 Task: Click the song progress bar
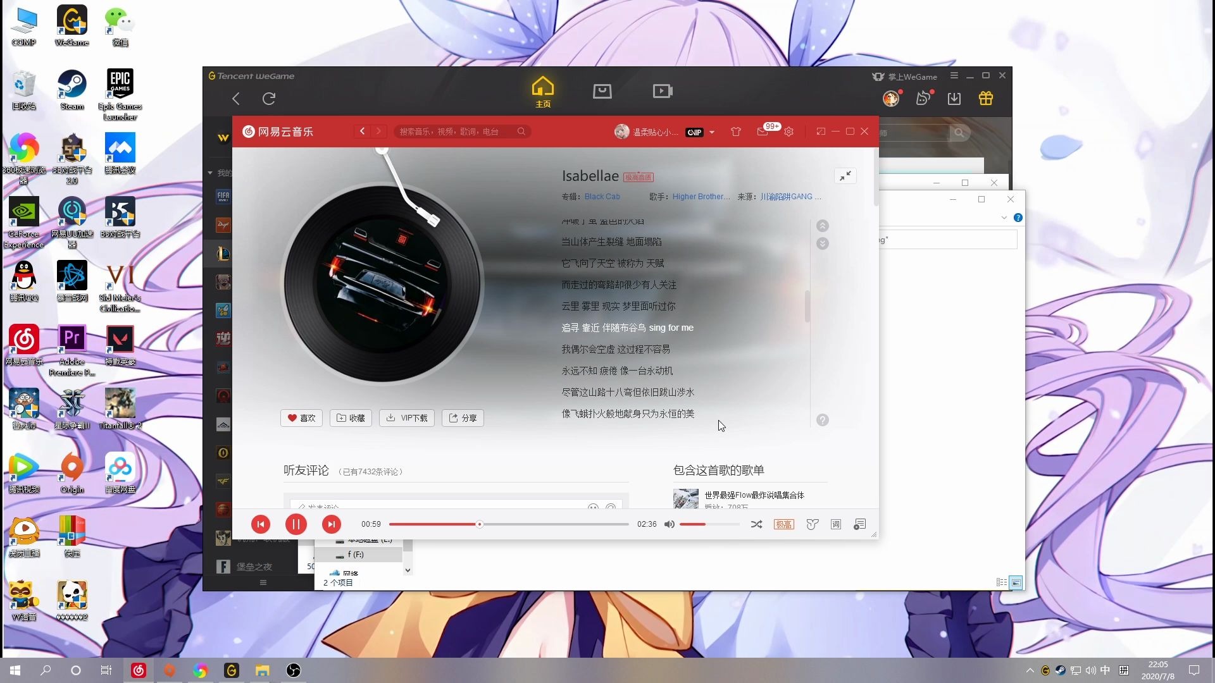click(509, 524)
